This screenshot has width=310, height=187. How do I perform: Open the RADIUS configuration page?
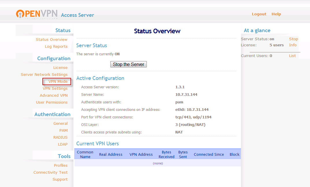[60, 137]
